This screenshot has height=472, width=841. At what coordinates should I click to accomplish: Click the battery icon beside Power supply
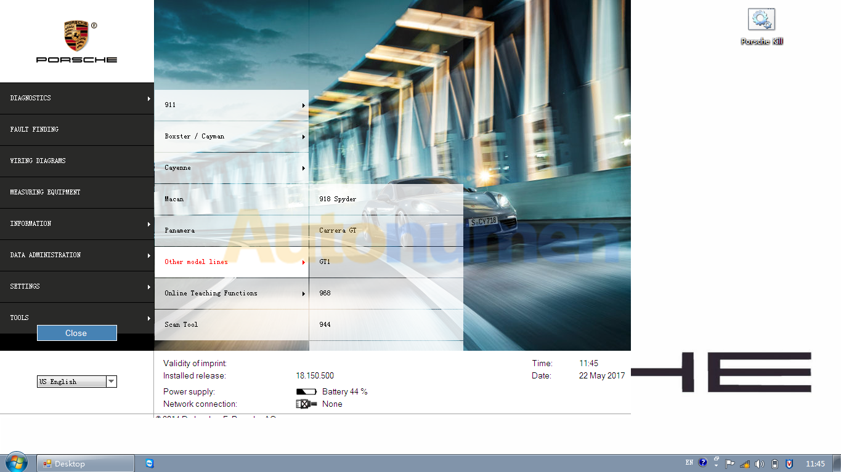[306, 391]
